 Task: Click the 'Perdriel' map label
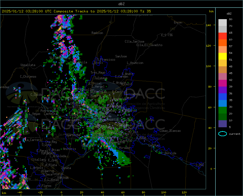pos(72,120)
